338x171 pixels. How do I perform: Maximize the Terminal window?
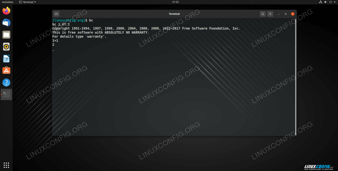[x=286, y=14]
